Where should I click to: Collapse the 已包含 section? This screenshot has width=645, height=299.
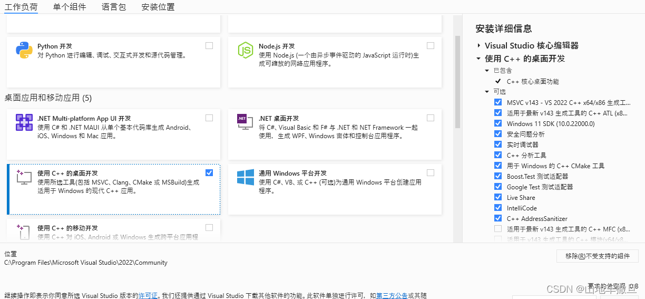click(x=487, y=71)
